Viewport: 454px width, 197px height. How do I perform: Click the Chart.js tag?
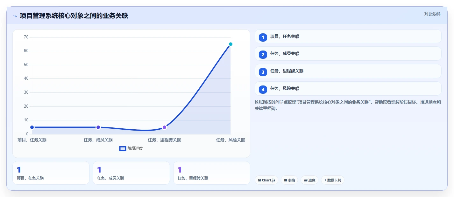(x=266, y=180)
